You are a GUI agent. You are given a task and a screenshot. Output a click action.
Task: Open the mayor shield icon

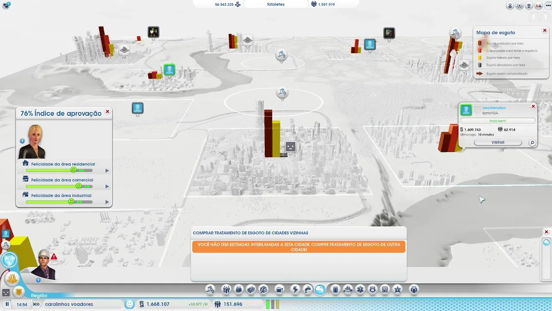[19, 292]
